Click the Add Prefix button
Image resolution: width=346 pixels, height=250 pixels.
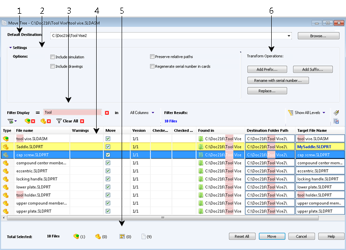[x=267, y=69]
